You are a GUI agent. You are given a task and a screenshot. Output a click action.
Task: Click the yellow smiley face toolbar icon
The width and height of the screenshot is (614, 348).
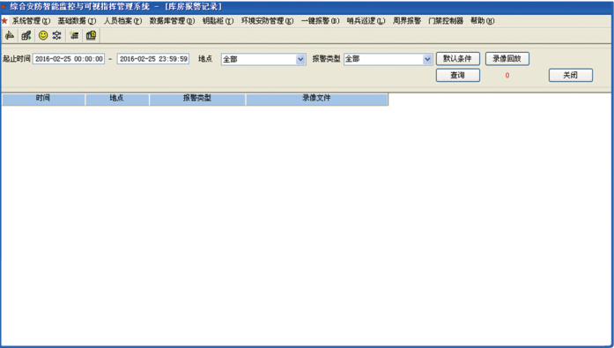[43, 35]
